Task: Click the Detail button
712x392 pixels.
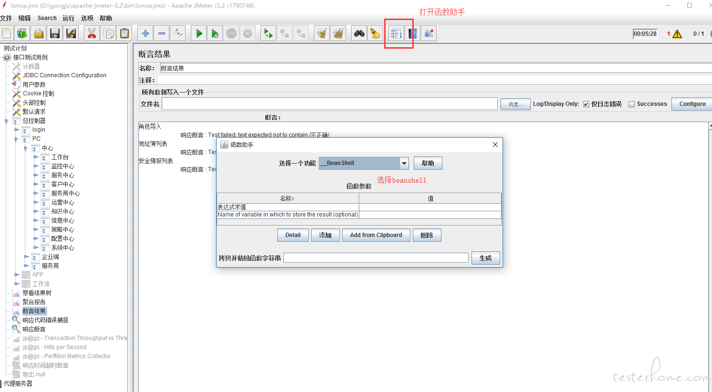Action: 293,235
